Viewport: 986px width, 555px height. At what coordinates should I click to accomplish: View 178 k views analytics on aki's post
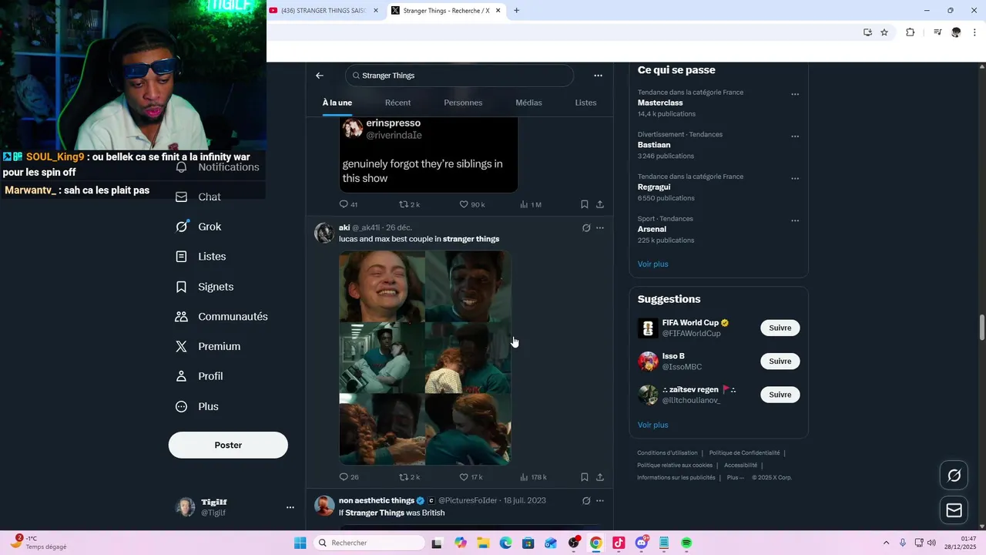[x=533, y=477]
